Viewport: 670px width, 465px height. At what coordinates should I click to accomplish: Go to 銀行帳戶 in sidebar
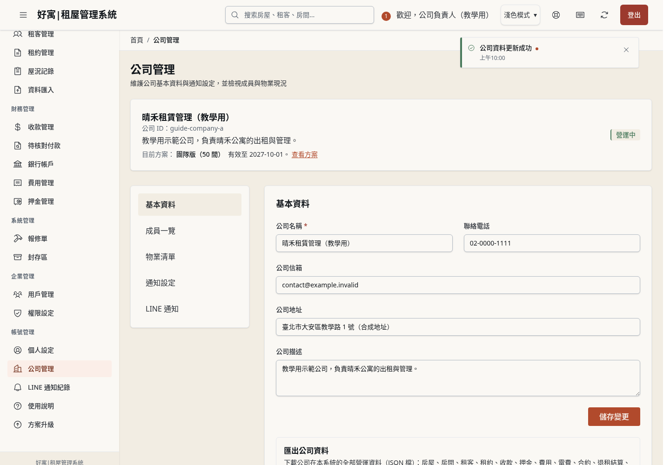tap(60, 164)
